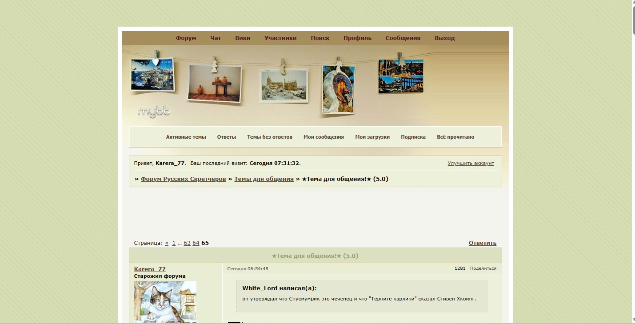Click the aqueduct collage postcard in banner

400,76
